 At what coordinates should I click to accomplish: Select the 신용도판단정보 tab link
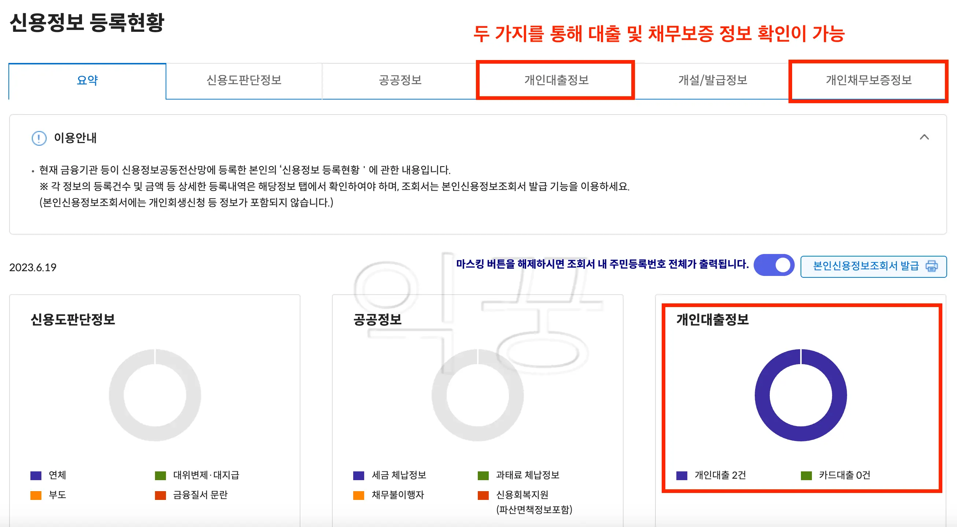point(244,81)
